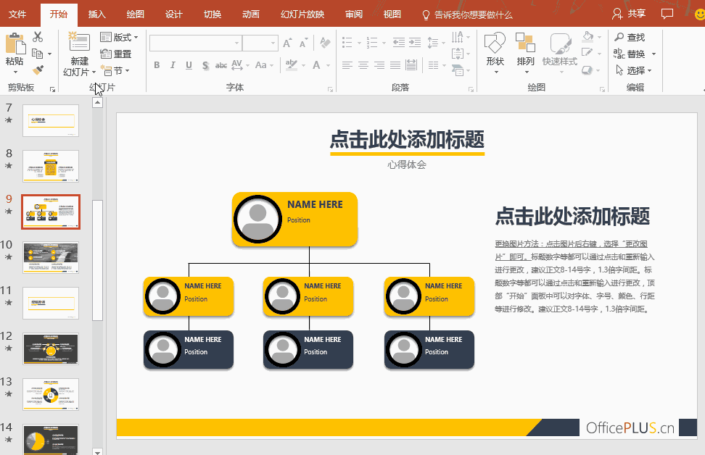Image resolution: width=705 pixels, height=455 pixels.
Task: Click the Shape Effects icon
Action: (587, 70)
